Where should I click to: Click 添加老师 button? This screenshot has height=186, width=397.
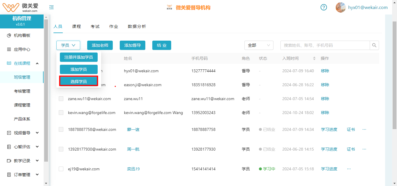coord(100,45)
